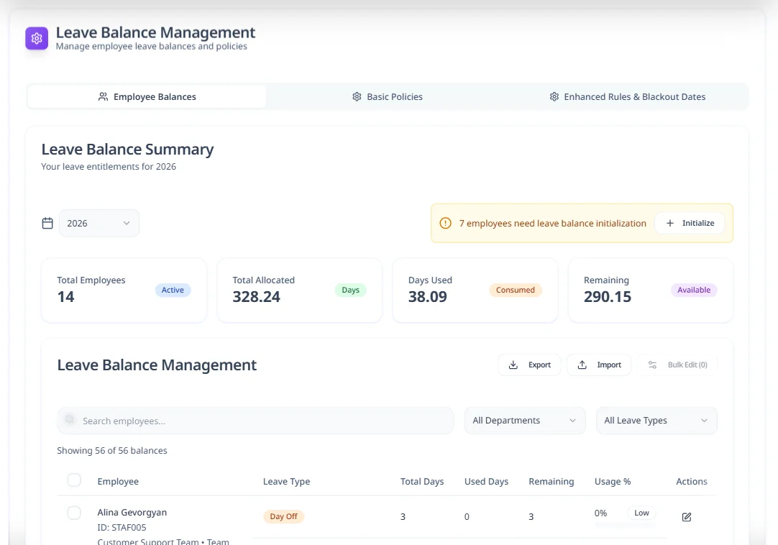Click the Available badge

(x=694, y=290)
